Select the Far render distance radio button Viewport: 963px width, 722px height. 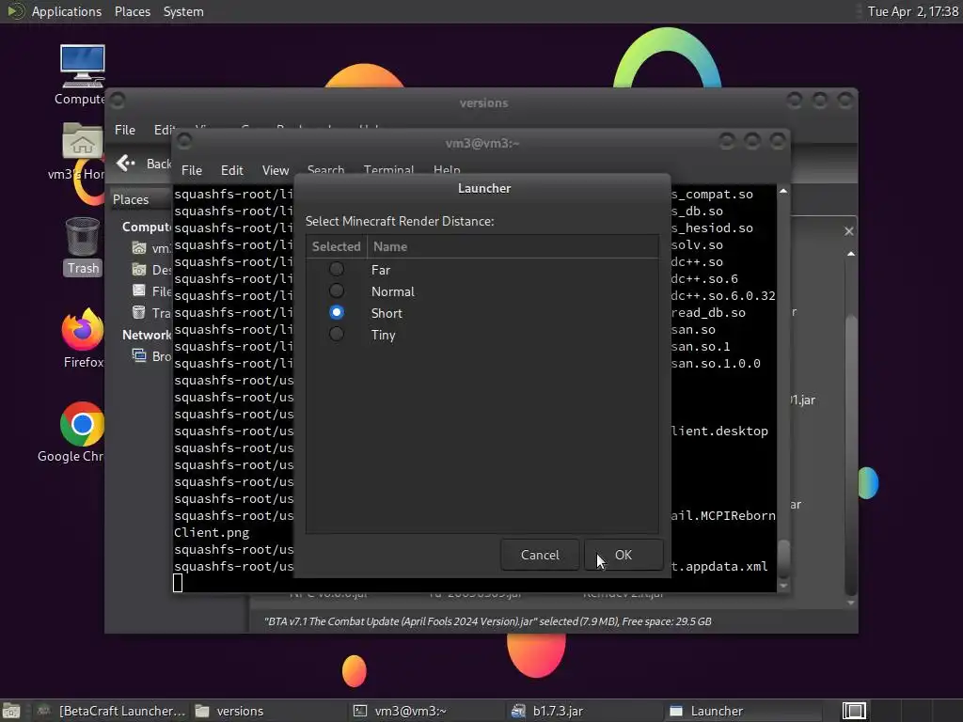pos(337,270)
